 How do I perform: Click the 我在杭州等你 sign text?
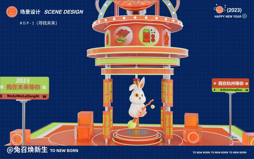pos(231,83)
